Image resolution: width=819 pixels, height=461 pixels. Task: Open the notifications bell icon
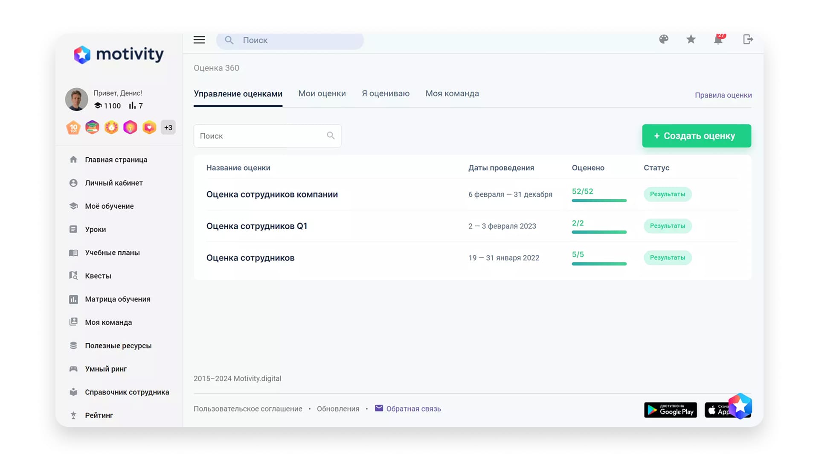[718, 40]
